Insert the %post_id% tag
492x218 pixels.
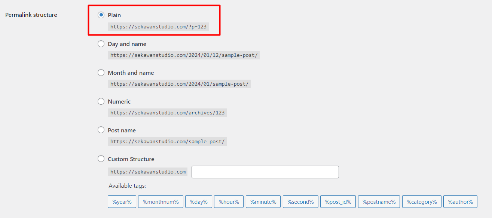(338, 202)
